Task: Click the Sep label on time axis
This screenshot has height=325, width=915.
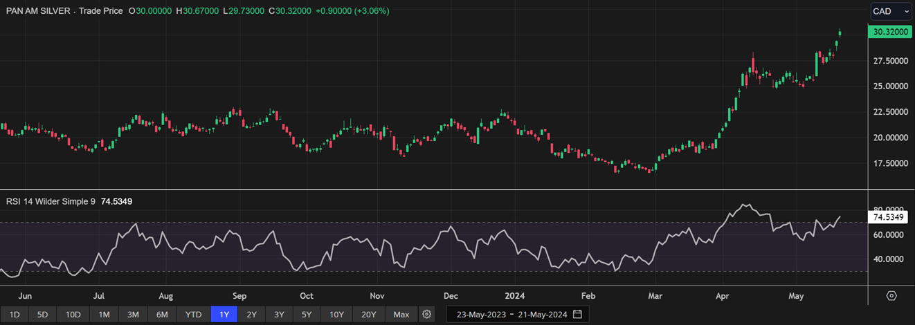Action: [239, 295]
